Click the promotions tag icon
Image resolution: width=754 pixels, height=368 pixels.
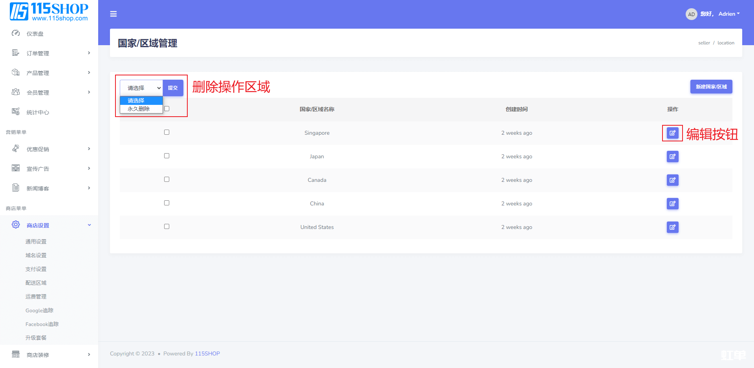click(16, 148)
